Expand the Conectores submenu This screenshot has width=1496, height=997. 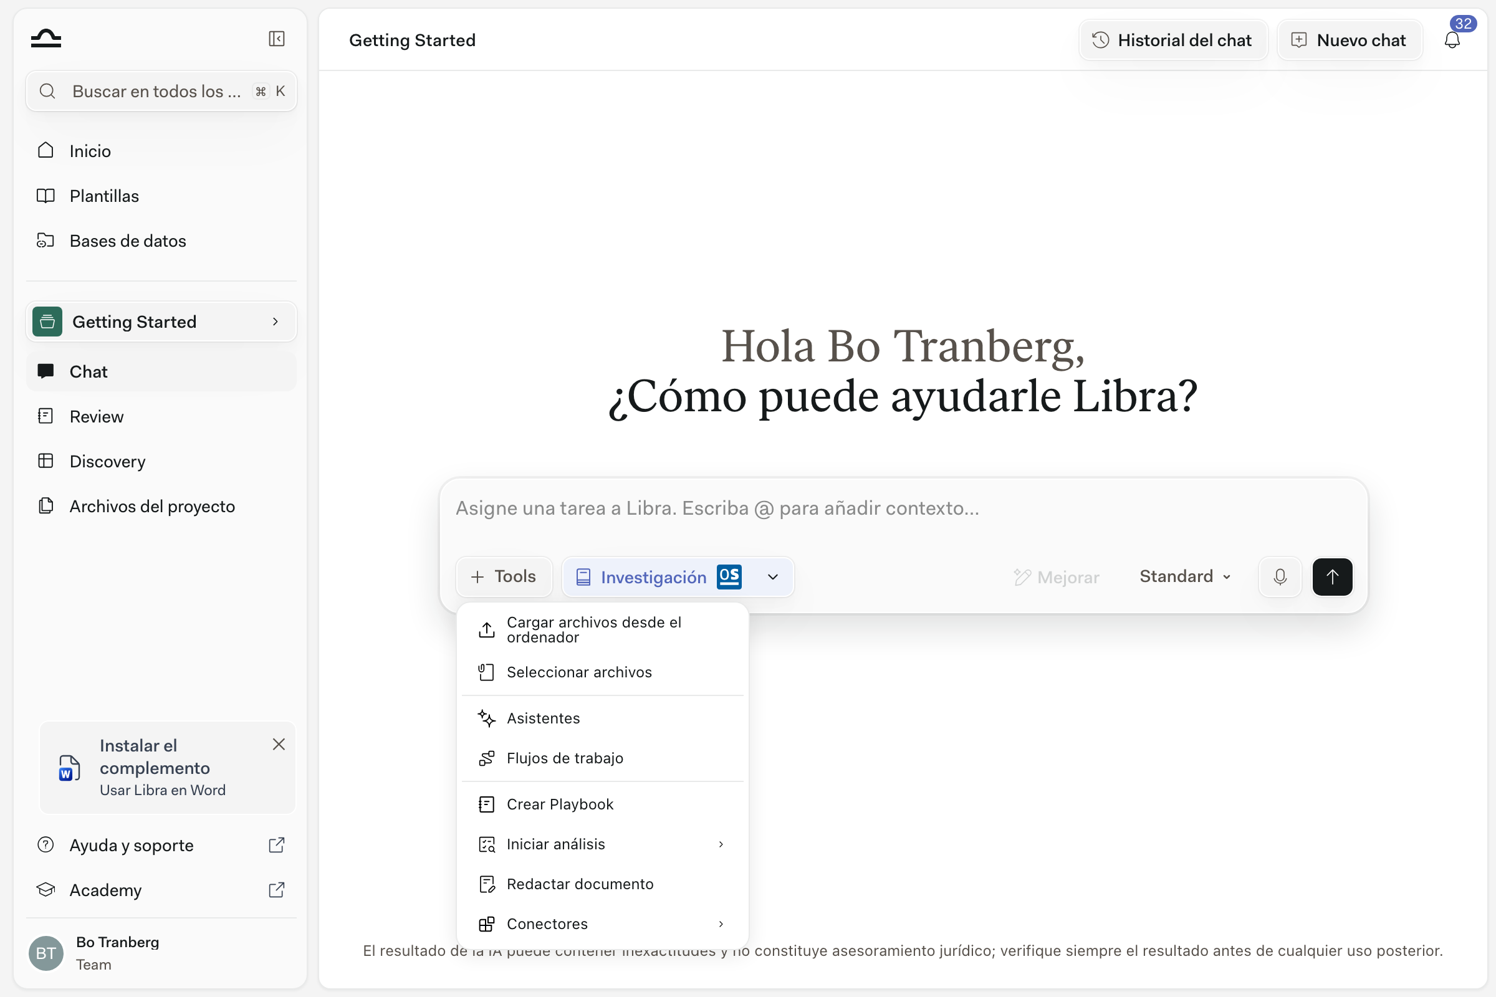click(721, 923)
